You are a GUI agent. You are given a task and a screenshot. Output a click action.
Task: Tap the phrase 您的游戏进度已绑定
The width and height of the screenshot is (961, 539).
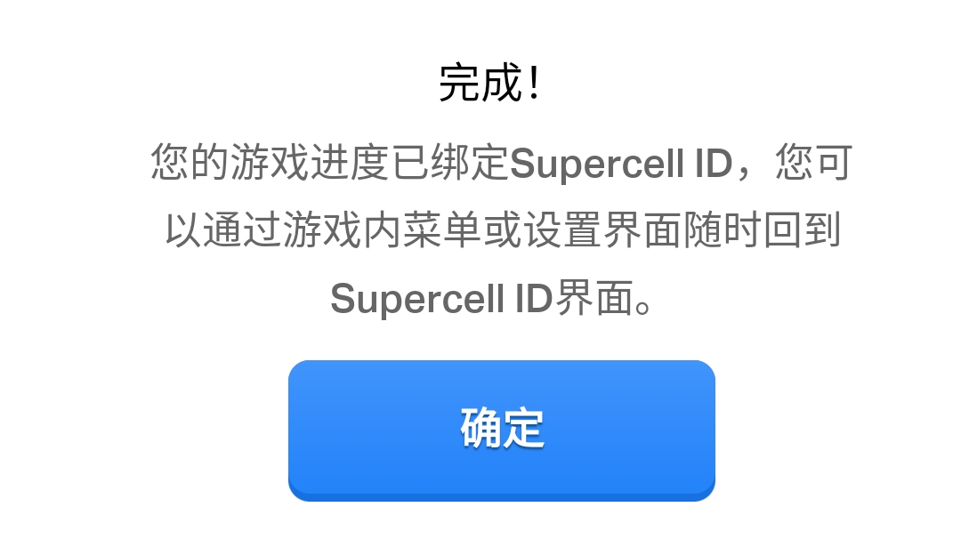click(x=330, y=162)
